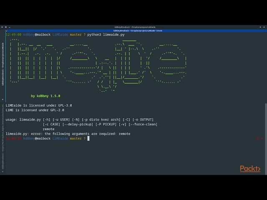Minimize window using the dash button

coord(10,27)
